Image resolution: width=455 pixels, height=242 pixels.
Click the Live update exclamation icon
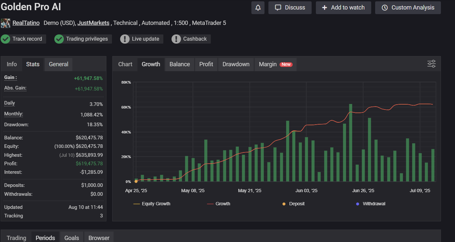click(125, 39)
